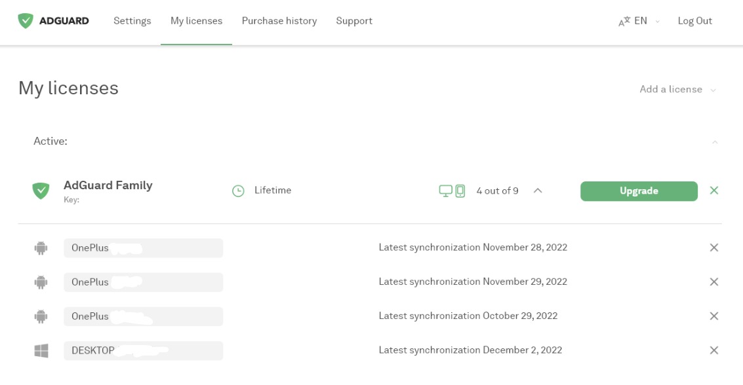The height and width of the screenshot is (385, 743).
Task: Click the Windows icon beside DESKTOP device
Action: point(41,350)
